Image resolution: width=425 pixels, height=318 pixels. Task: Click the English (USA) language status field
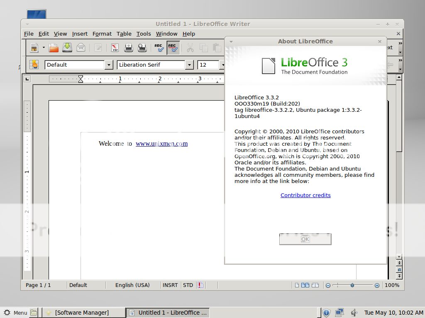[x=132, y=285]
